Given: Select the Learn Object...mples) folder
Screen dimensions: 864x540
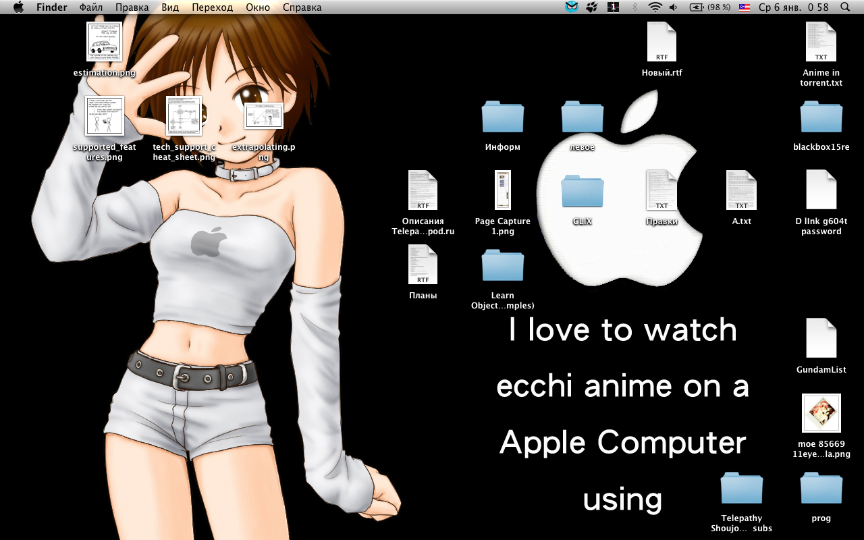Looking at the screenshot, I should tap(503, 265).
